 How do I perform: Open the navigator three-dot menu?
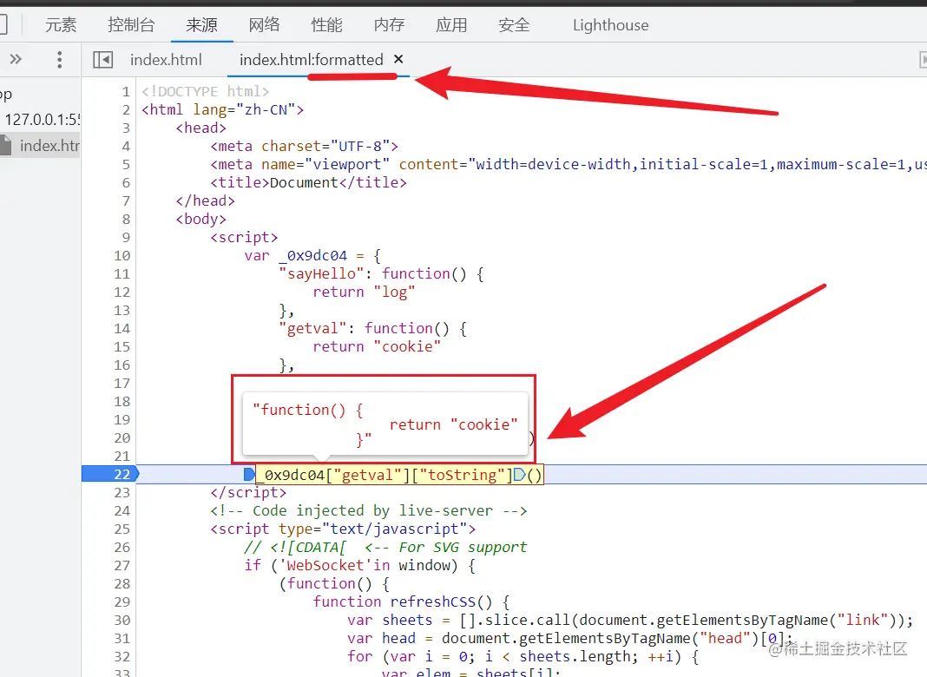point(59,59)
